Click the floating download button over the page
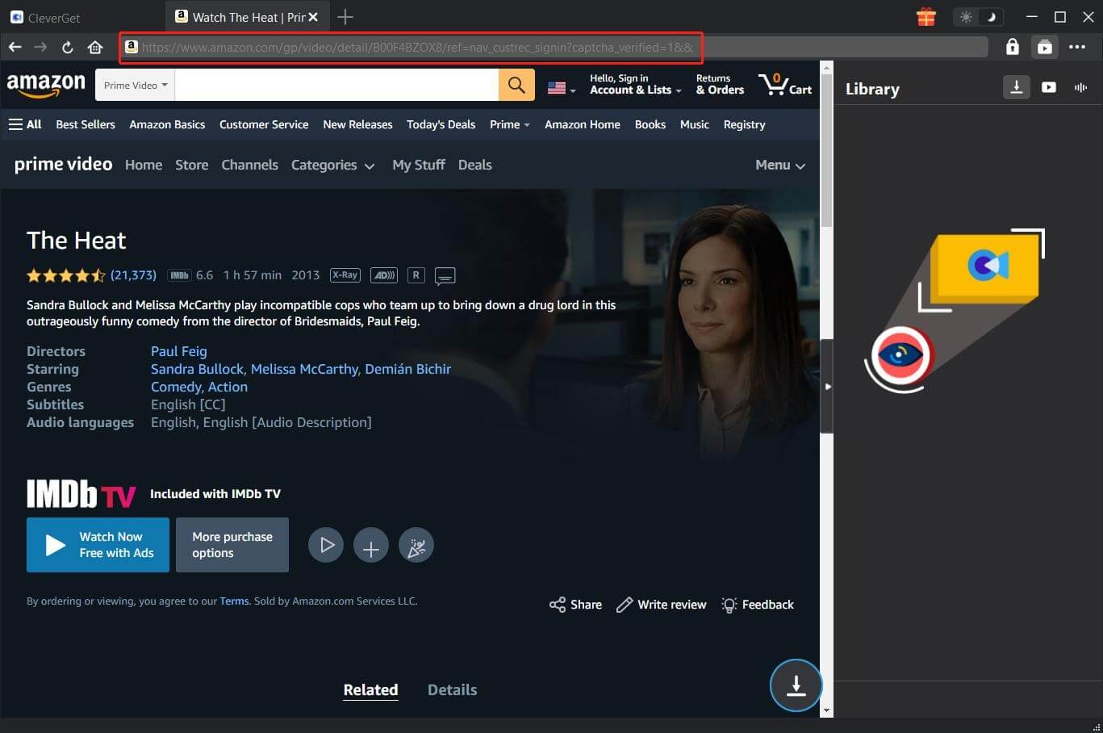Image resolution: width=1103 pixels, height=733 pixels. pyautogui.click(x=796, y=685)
